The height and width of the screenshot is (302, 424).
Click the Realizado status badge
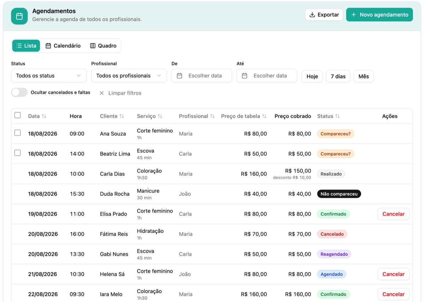(x=331, y=174)
